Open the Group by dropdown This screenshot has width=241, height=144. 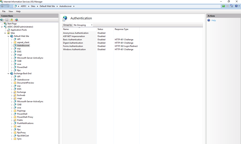(83, 25)
